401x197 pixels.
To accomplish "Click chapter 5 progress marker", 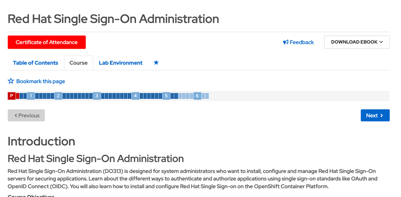I will [166, 96].
